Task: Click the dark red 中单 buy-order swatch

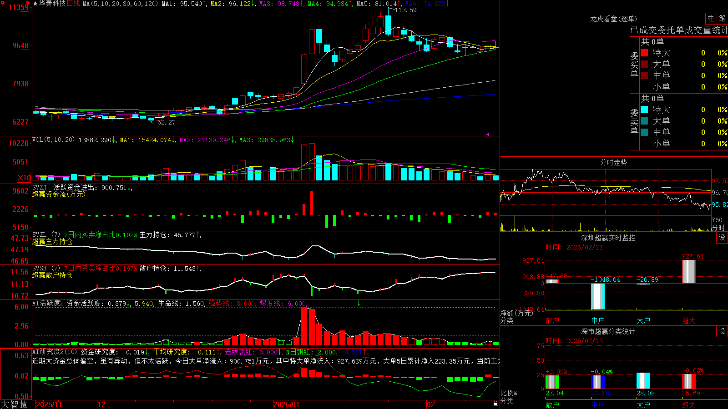Action: pyautogui.click(x=644, y=75)
